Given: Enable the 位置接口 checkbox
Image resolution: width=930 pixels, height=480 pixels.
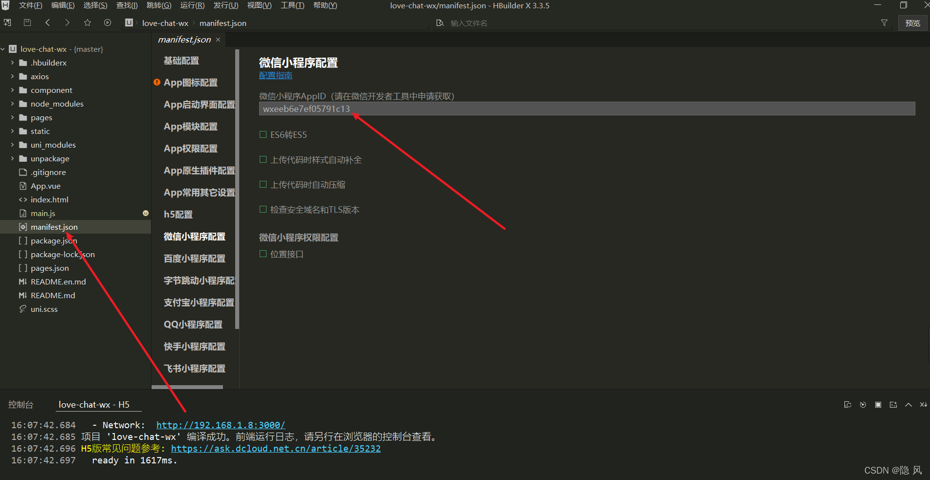Looking at the screenshot, I should 263,254.
